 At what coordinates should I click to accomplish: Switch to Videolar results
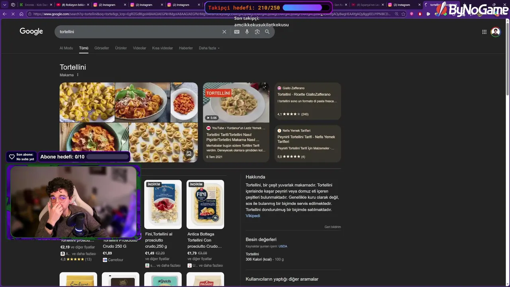[x=139, y=48]
